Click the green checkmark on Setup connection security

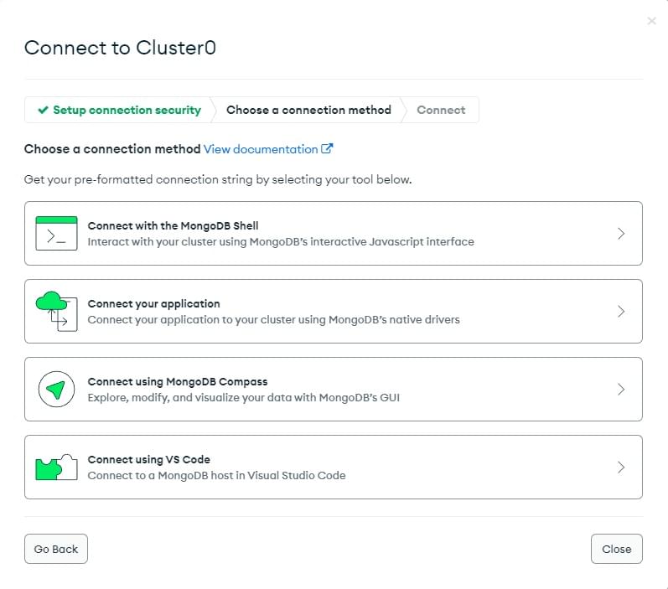click(x=43, y=110)
